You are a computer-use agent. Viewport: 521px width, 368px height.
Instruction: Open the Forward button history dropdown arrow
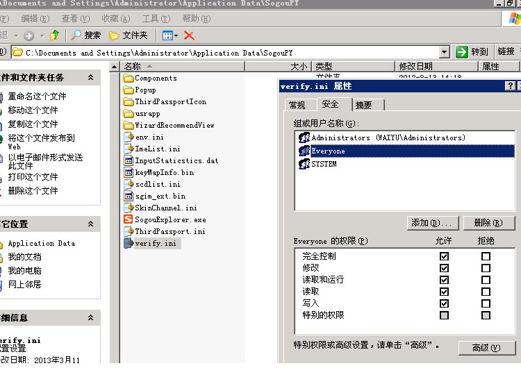click(42, 35)
